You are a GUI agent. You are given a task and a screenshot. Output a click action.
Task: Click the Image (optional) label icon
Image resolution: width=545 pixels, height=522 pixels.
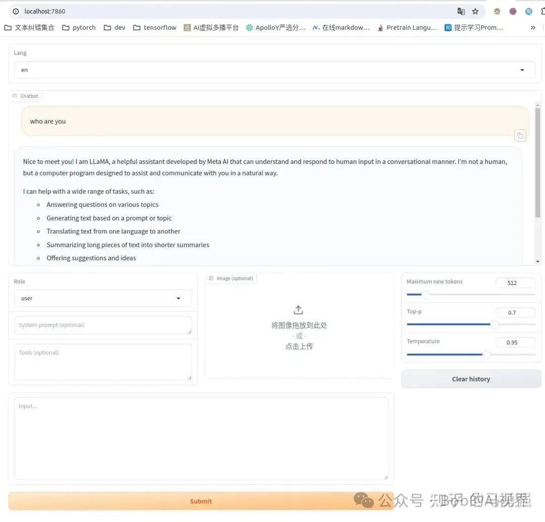[210, 278]
